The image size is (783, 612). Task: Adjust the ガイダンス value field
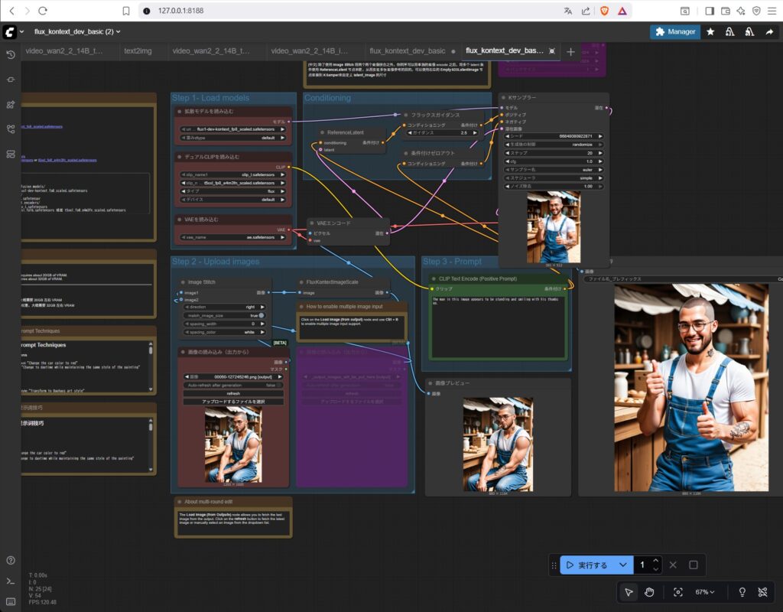click(443, 133)
